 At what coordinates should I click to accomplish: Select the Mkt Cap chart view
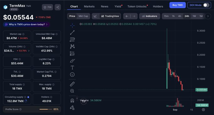(x=83, y=16)
